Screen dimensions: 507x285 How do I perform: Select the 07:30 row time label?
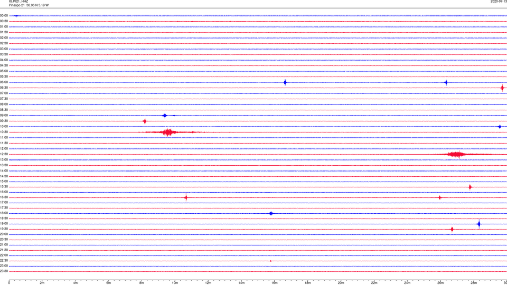4,99
